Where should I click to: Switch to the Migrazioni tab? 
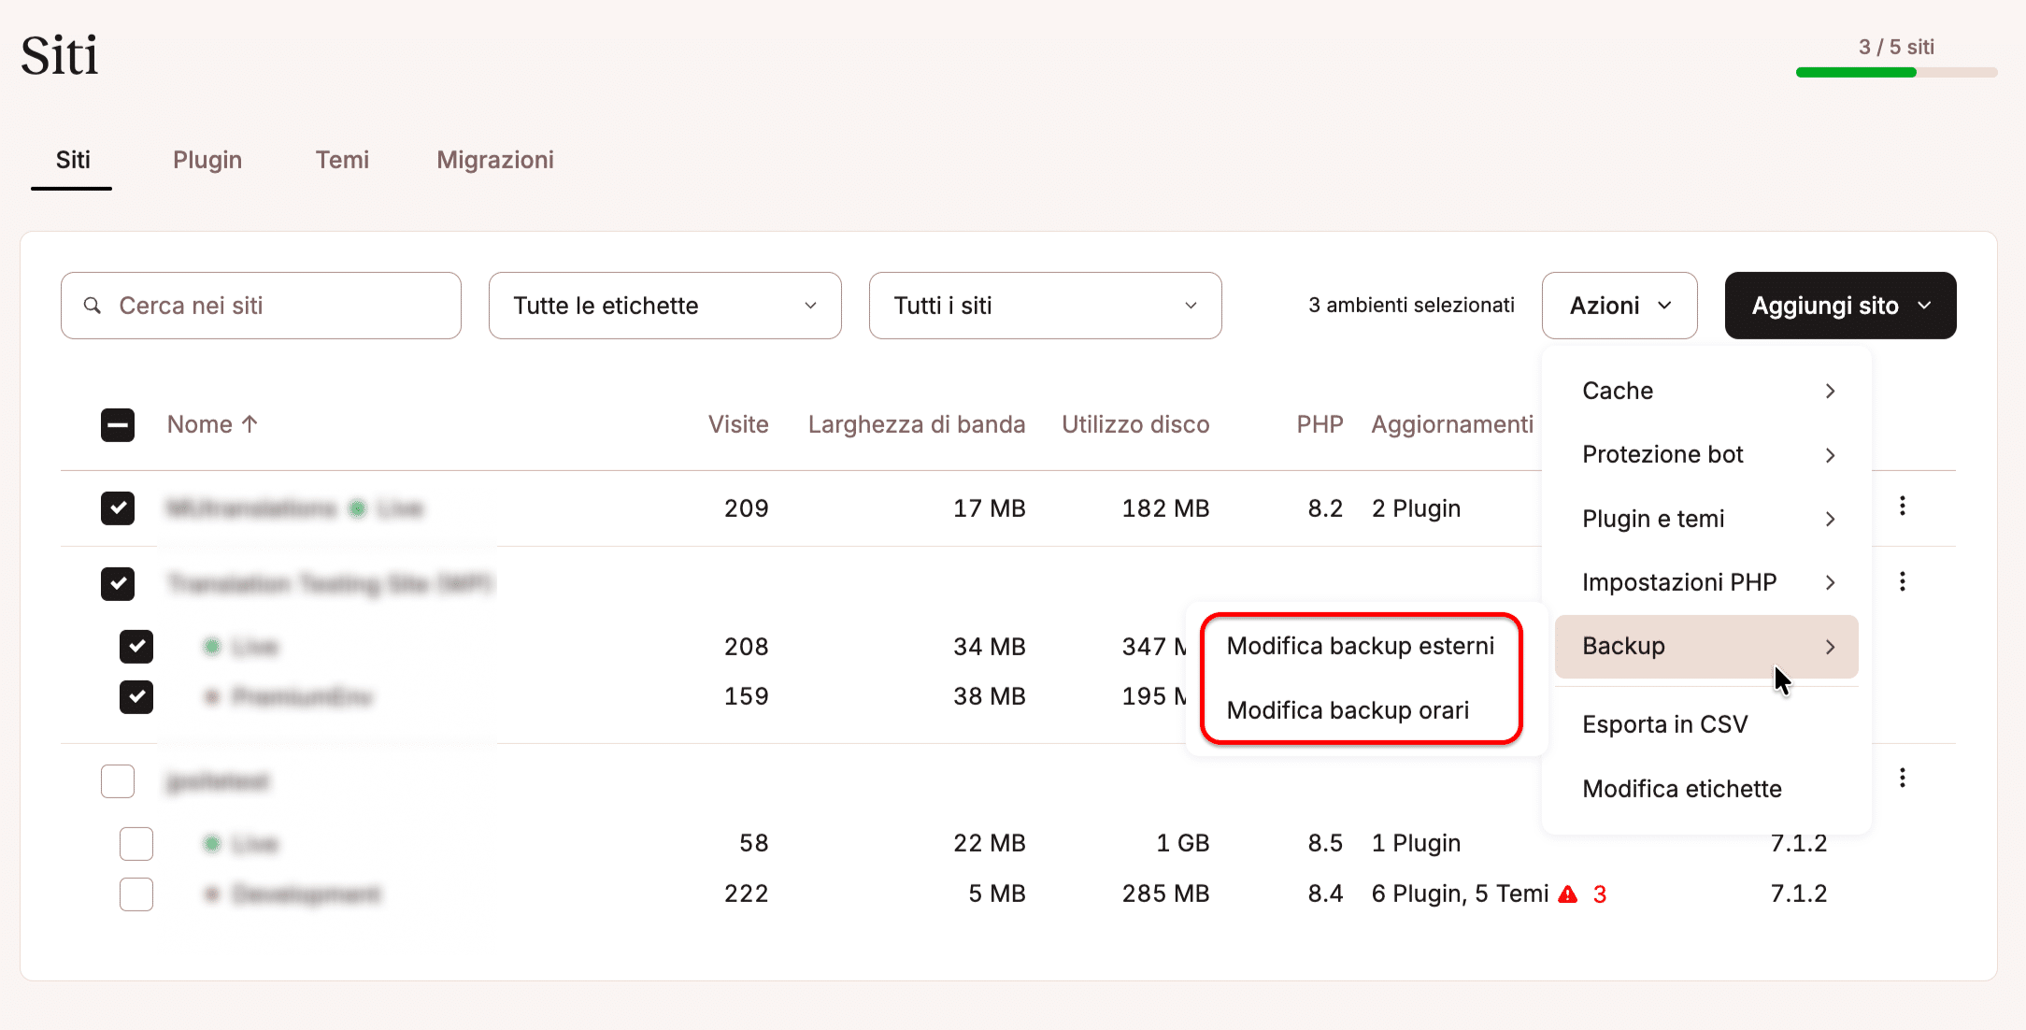click(x=495, y=160)
